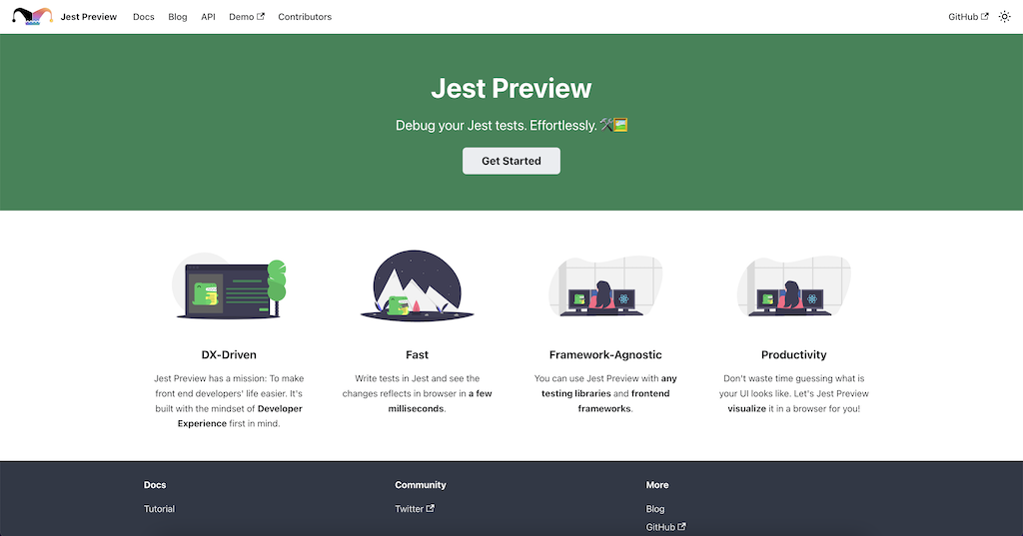Click the external link icon beside footer GitHub

click(x=681, y=526)
